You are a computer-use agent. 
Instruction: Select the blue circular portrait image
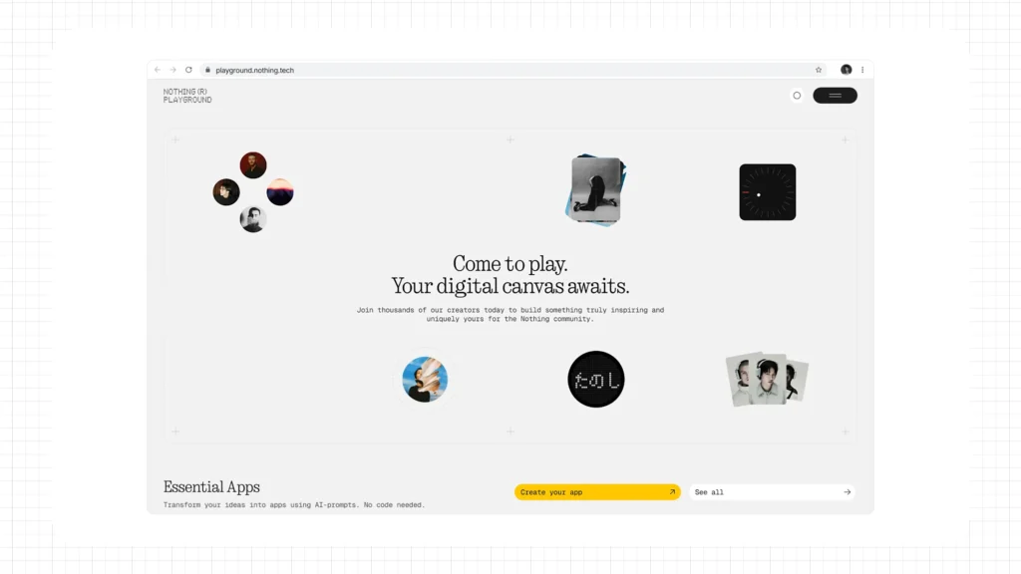click(x=425, y=379)
